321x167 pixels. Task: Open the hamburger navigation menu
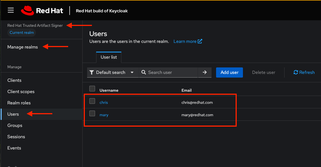11,10
